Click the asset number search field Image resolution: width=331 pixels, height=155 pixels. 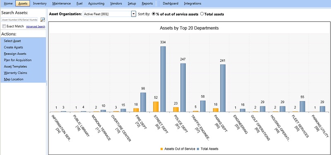pyautogui.click(x=19, y=20)
